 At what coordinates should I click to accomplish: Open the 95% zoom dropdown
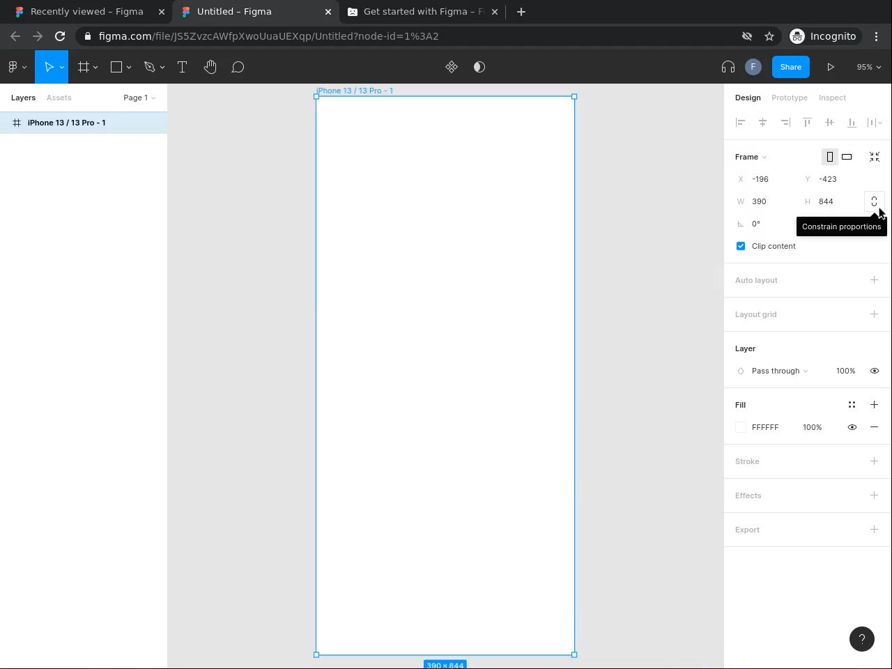tap(869, 67)
